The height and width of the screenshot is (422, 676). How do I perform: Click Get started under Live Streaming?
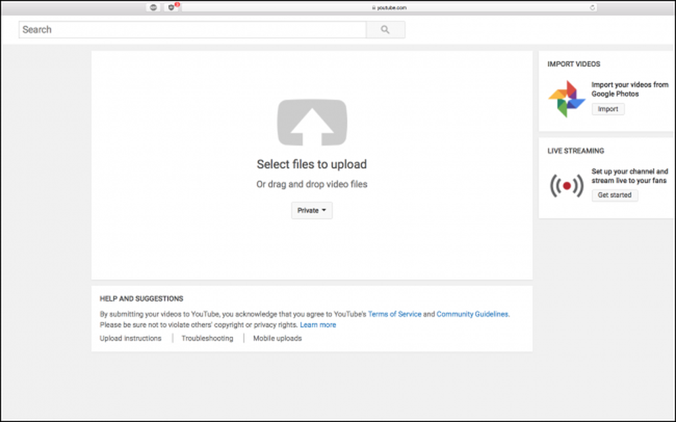pos(614,195)
